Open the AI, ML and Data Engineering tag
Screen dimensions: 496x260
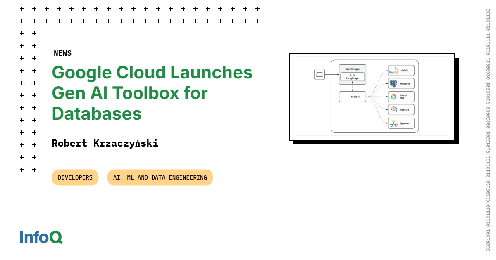point(160,177)
